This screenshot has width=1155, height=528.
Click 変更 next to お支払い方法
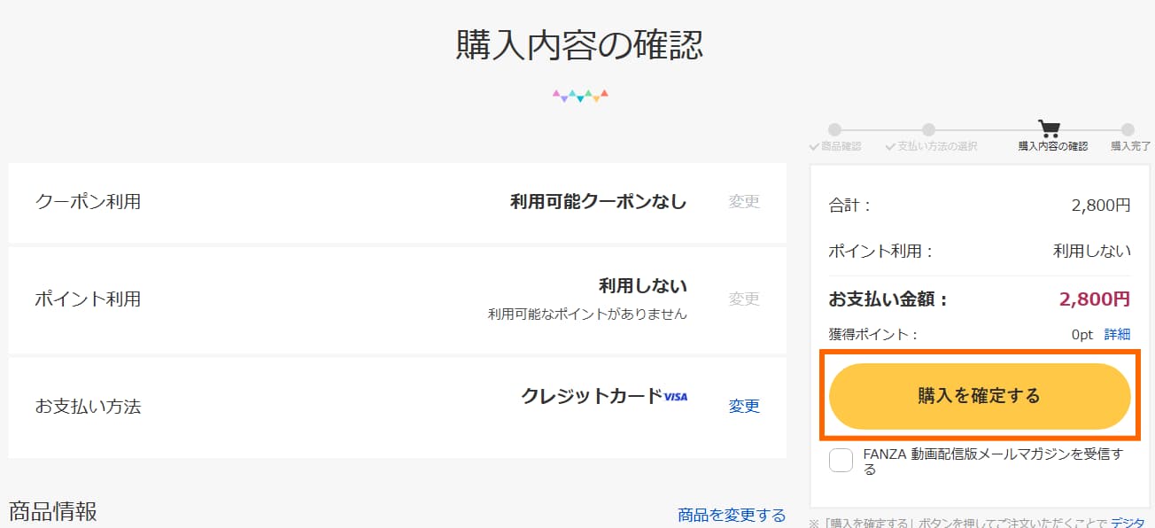(744, 407)
